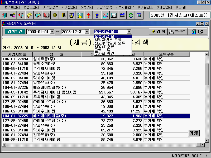Click the tax amount cell 14,251

pos(129,111)
